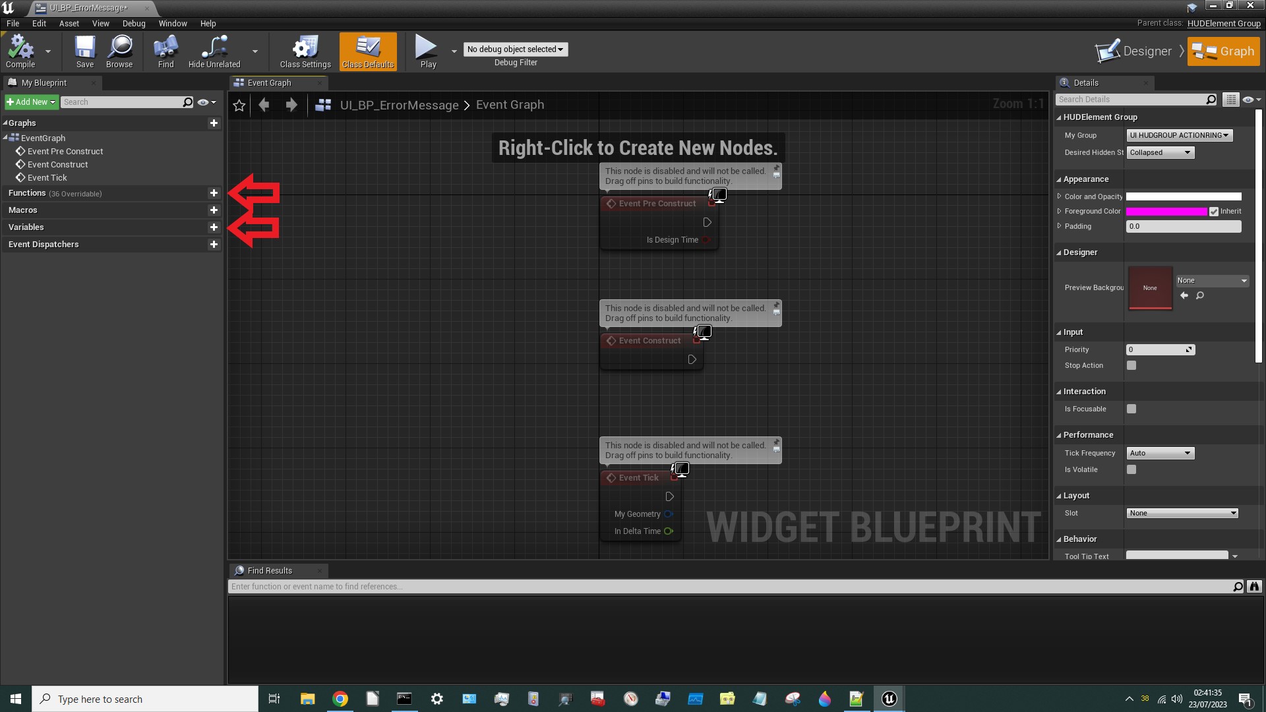Navigate forward in graph history
The image size is (1266, 712).
coord(291,105)
